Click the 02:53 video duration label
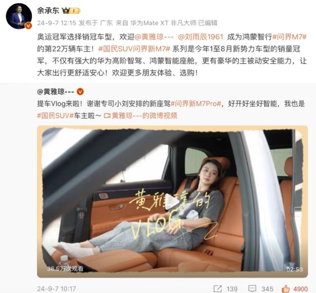The height and width of the screenshot is (293, 316). (x=295, y=269)
